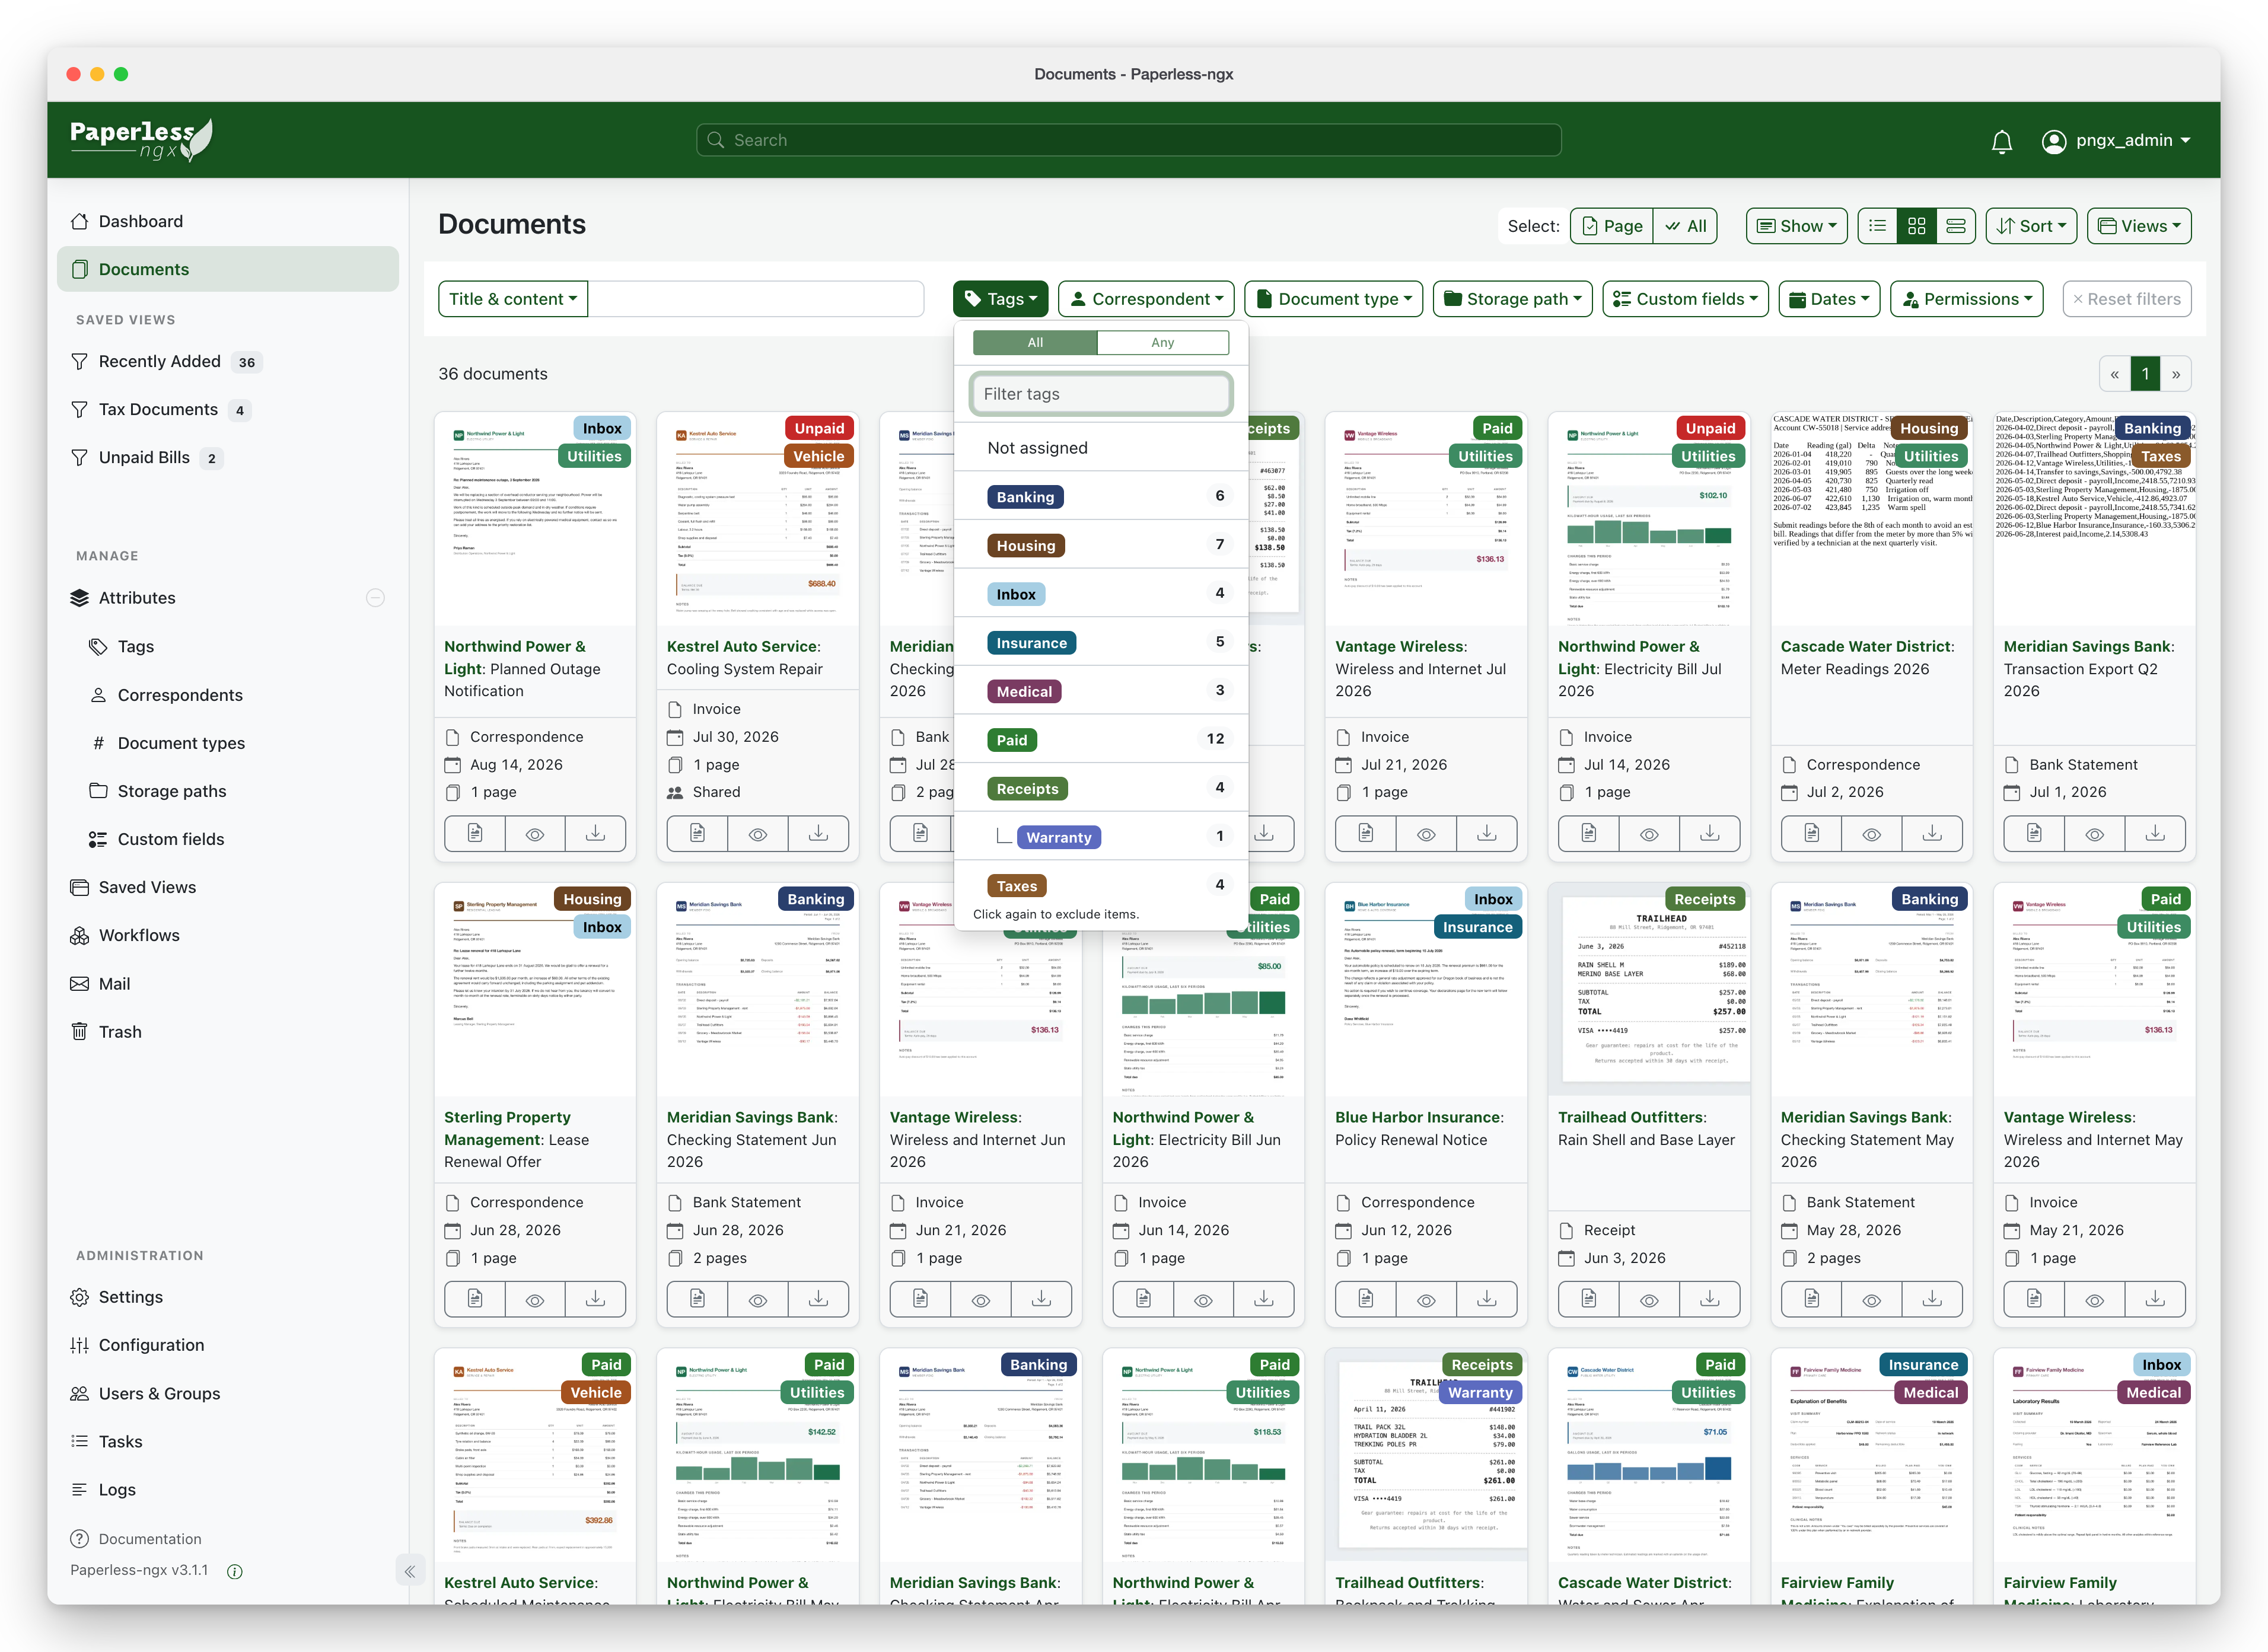2268x1652 pixels.
Task: Preview the Kestrel Cooling System Repair document
Action: [x=758, y=833]
